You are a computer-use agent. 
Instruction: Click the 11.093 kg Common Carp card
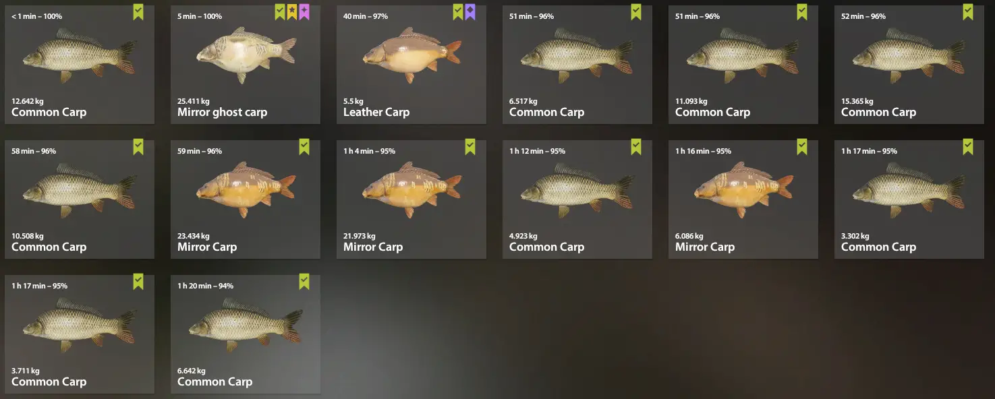[743, 65]
